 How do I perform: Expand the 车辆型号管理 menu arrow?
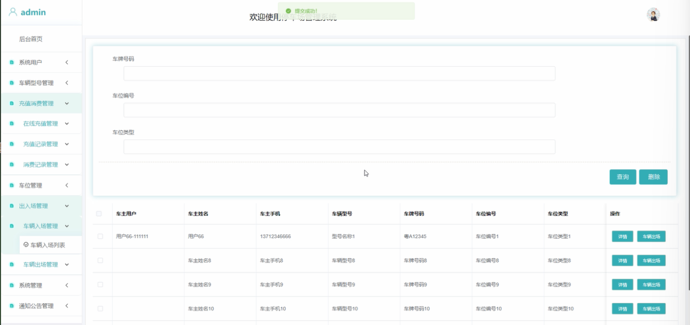click(67, 83)
